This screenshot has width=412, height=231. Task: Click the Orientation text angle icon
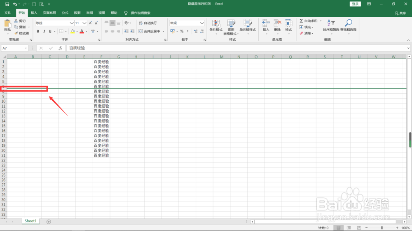tap(126, 23)
